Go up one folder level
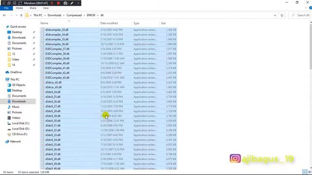312x175 pixels. (x=21, y=15)
